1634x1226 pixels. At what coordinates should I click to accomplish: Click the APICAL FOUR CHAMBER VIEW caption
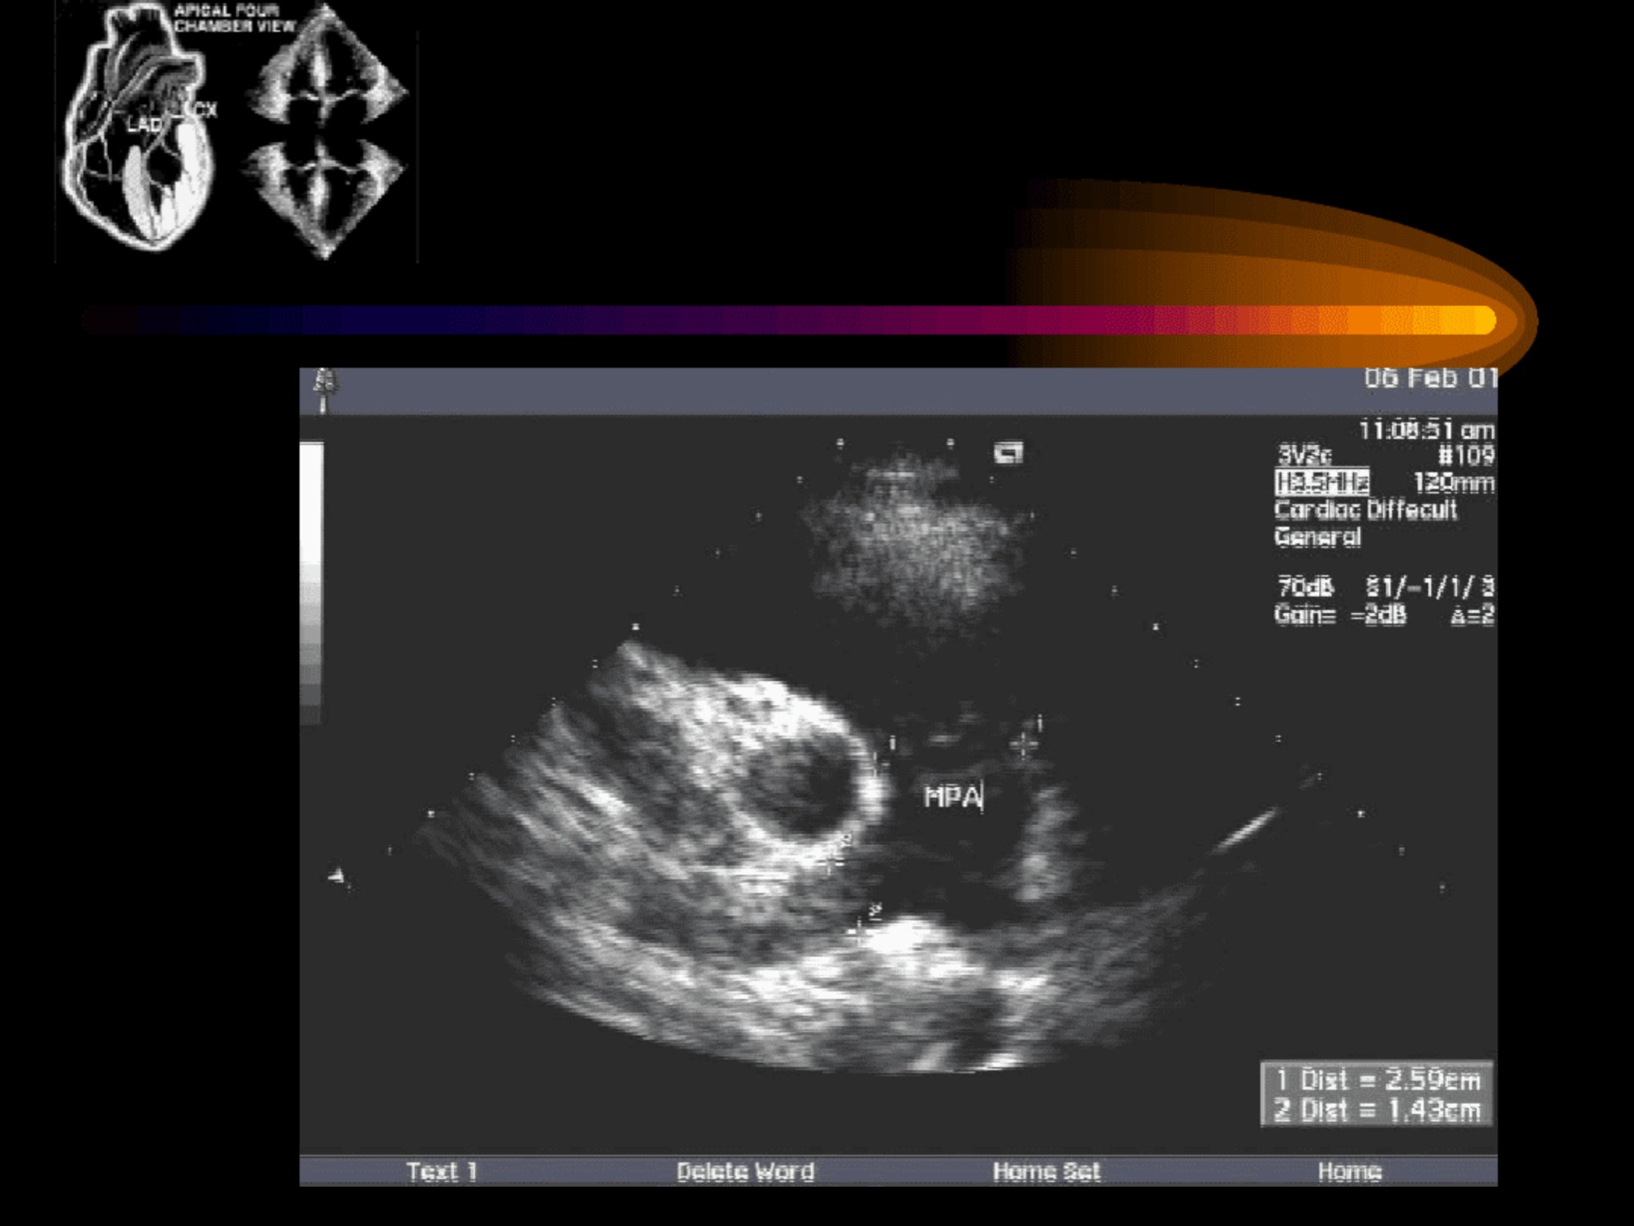(235, 18)
